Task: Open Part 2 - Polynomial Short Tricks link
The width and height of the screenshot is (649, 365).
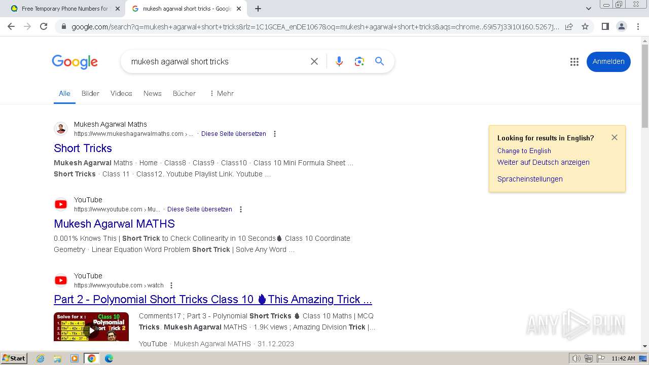Action: coord(213,299)
